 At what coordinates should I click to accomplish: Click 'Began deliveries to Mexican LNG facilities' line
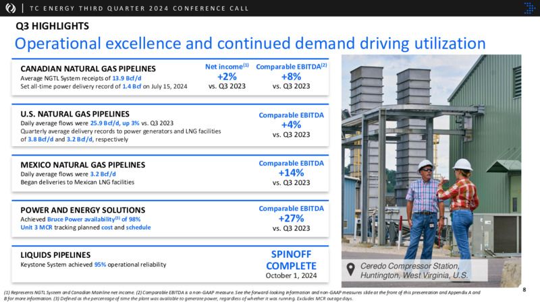(78, 182)
